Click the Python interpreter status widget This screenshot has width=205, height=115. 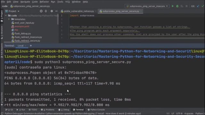200,114
